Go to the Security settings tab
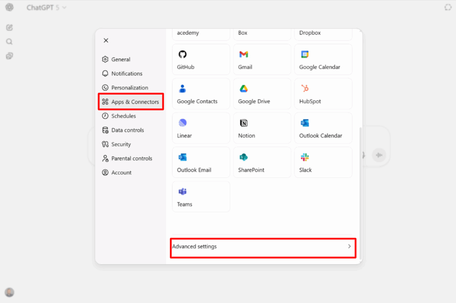Viewport: 456px width, 303px height. click(x=121, y=145)
